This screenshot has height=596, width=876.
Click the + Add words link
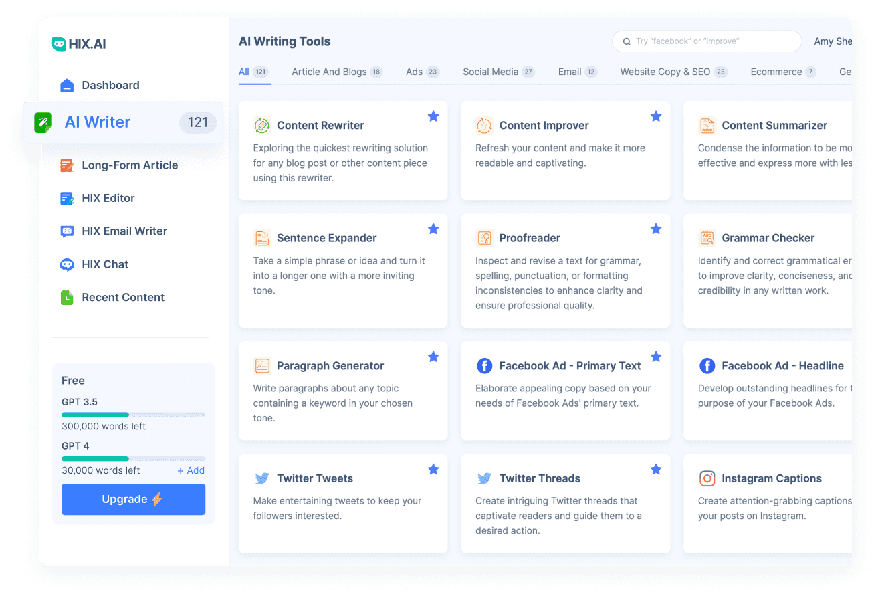[x=191, y=470]
